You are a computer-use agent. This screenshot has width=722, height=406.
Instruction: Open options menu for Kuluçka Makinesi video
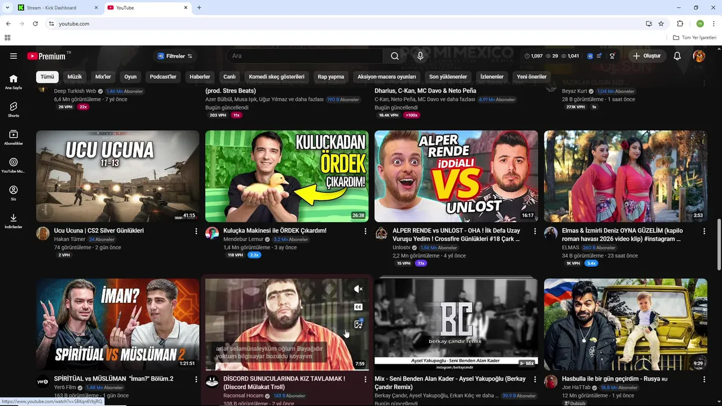(x=366, y=231)
